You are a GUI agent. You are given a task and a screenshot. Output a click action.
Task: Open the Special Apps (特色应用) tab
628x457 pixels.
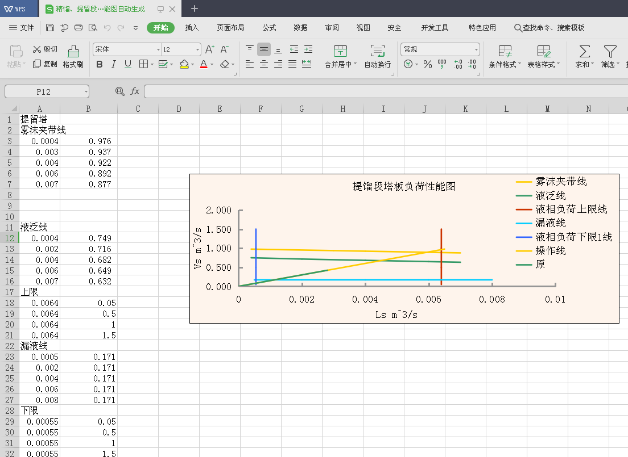[x=482, y=28]
